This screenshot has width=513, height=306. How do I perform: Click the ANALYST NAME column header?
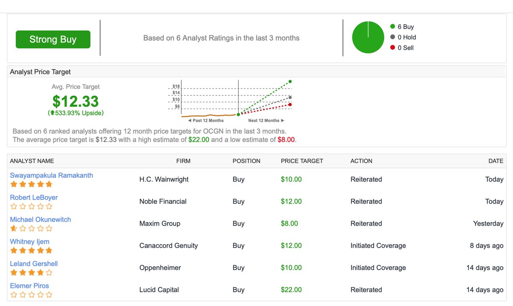pyautogui.click(x=32, y=161)
